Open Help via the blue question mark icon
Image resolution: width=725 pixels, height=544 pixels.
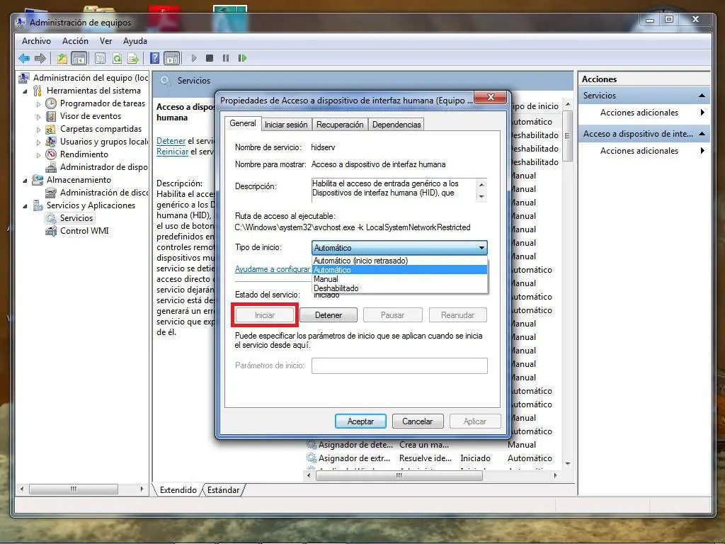pos(155,58)
